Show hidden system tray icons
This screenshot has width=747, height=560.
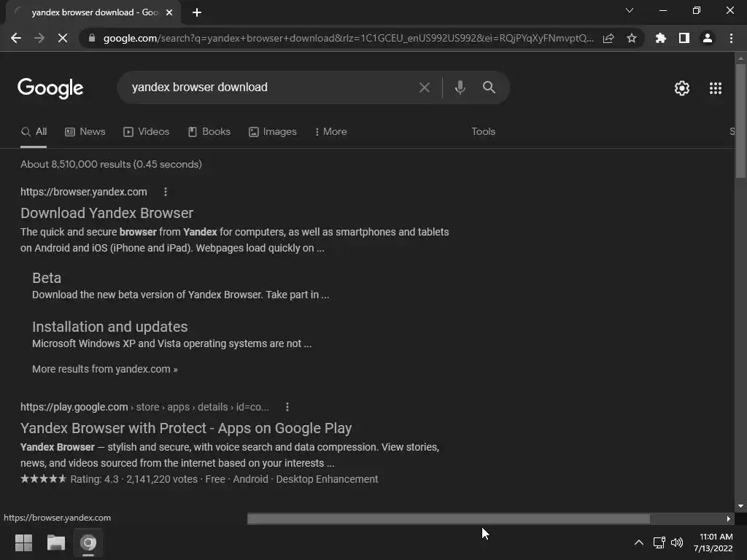pyautogui.click(x=639, y=542)
